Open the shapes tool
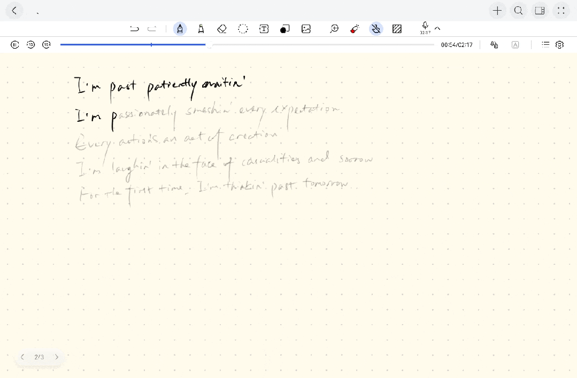577x378 pixels. [x=285, y=29]
